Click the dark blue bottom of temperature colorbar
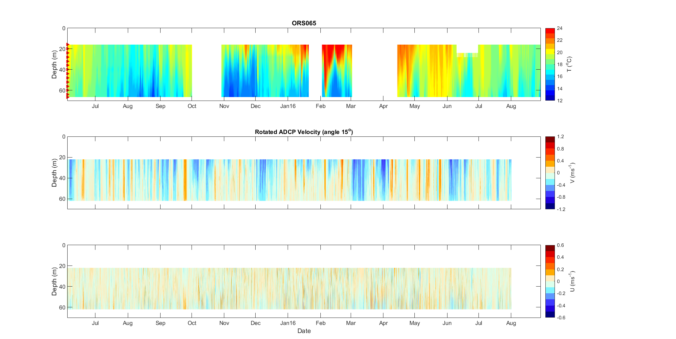The height and width of the screenshot is (339, 676). [x=550, y=98]
